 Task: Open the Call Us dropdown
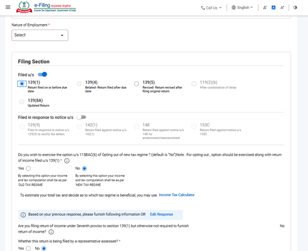212,8
